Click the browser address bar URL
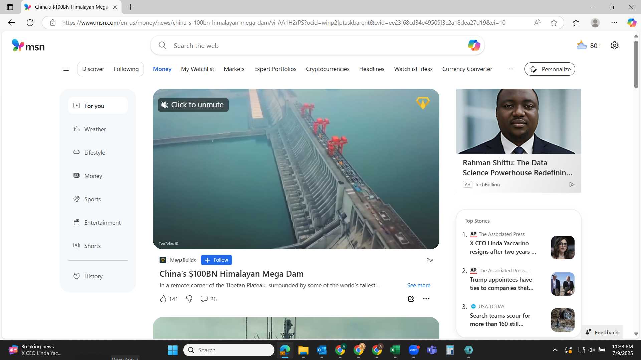The image size is (641, 360). pyautogui.click(x=284, y=23)
